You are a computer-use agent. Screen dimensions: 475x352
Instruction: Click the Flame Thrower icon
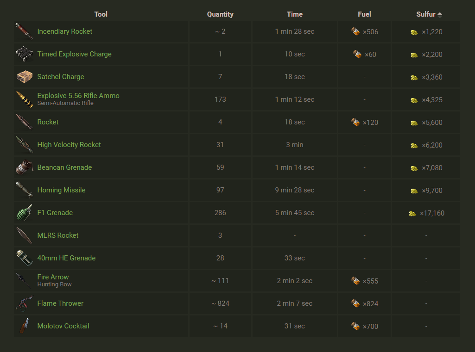point(24,303)
